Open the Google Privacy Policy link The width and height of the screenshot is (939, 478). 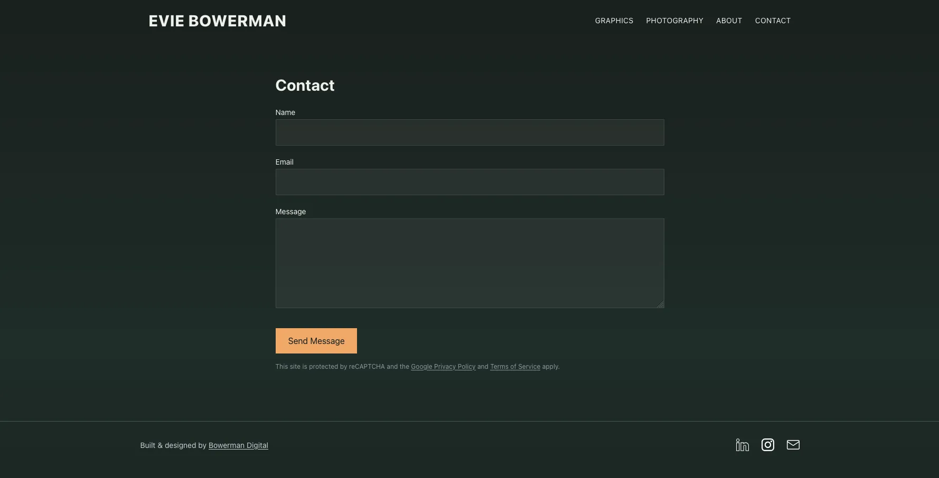[x=443, y=367]
